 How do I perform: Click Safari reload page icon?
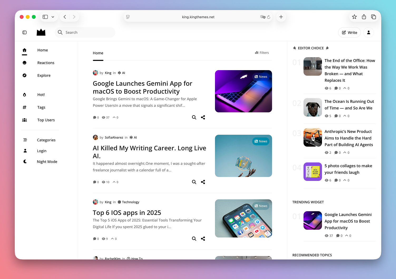tap(268, 17)
